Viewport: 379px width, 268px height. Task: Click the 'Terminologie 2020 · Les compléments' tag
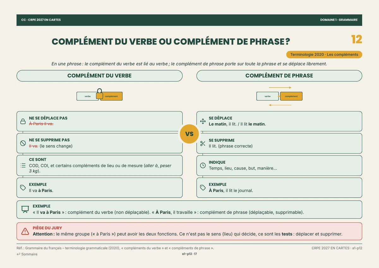[x=324, y=55]
